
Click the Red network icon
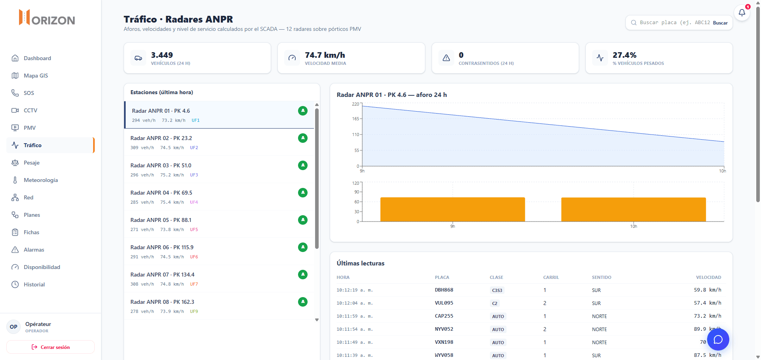15,197
